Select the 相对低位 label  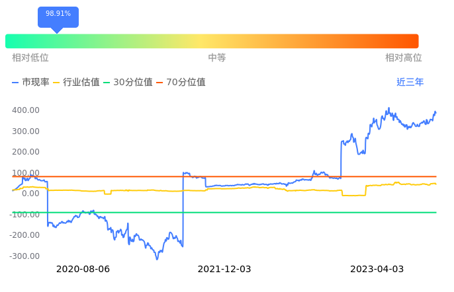point(30,58)
